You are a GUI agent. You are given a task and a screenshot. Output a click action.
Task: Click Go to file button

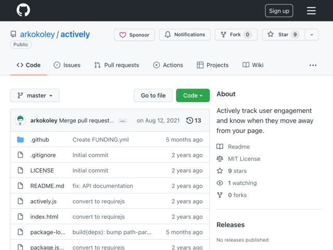coord(153,95)
